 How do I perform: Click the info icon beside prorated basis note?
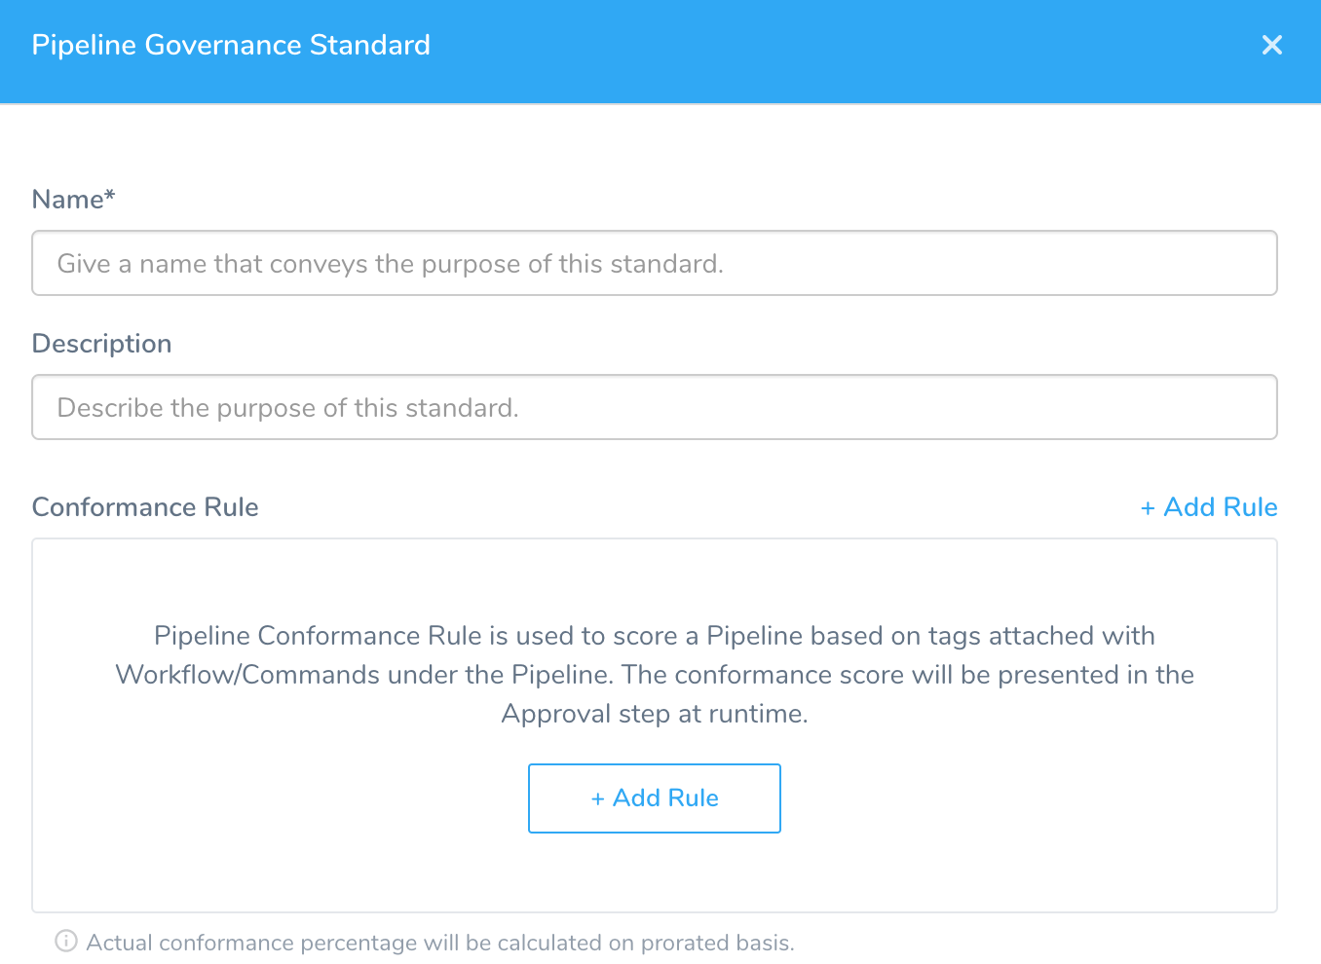[x=66, y=941]
